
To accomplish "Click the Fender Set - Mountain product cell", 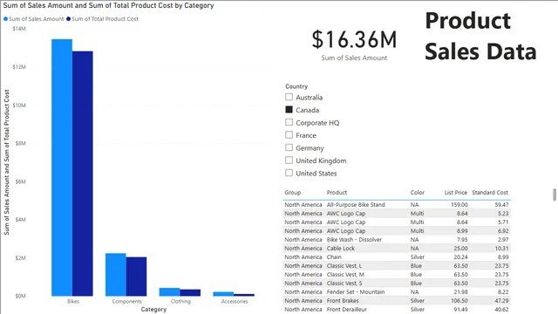I will coord(356,292).
